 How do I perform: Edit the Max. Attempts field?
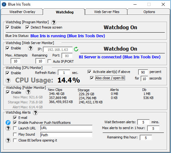click(x=16, y=61)
